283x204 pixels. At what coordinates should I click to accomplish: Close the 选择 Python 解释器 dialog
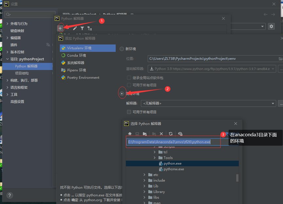point(236,124)
